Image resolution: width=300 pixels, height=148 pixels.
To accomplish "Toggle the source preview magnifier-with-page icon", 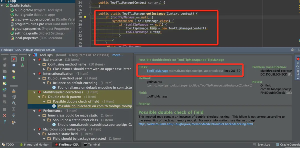I will click(13, 97).
